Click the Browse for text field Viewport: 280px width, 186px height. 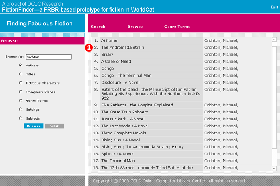tap(48, 57)
